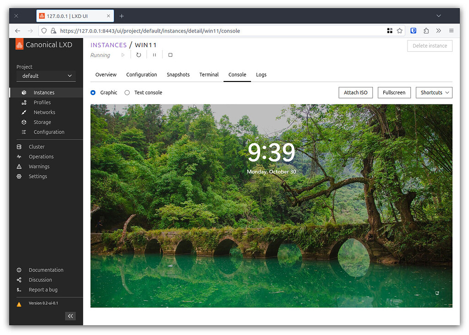Select the Graphic console mode
469x335 pixels.
pos(93,92)
